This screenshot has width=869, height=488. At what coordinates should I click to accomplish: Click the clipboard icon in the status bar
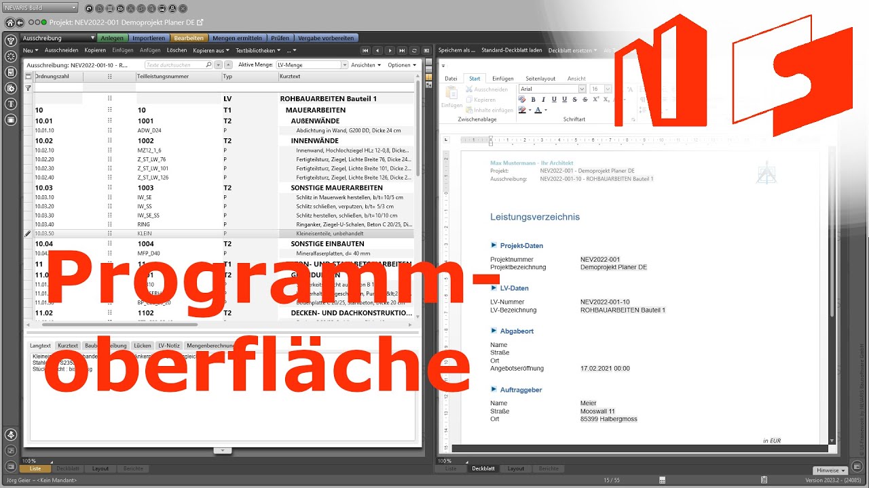pyautogui.click(x=764, y=480)
